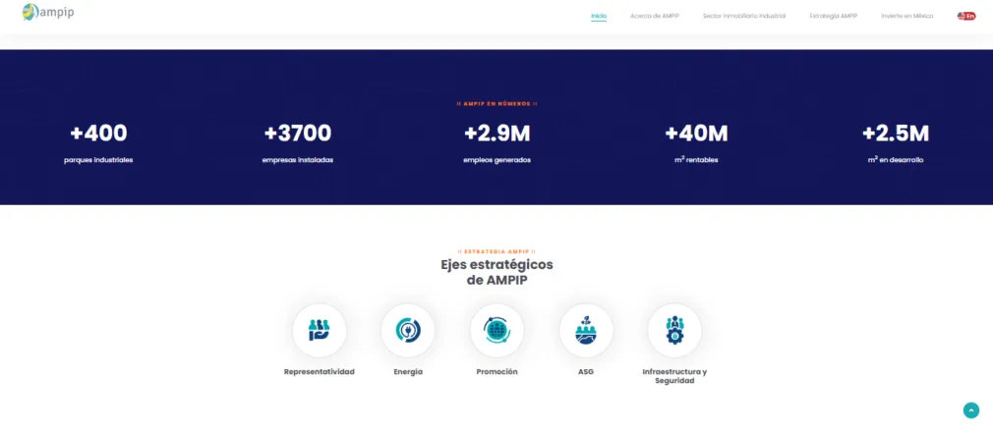Open the ASG link
The height and width of the screenshot is (431, 993).
click(x=586, y=371)
